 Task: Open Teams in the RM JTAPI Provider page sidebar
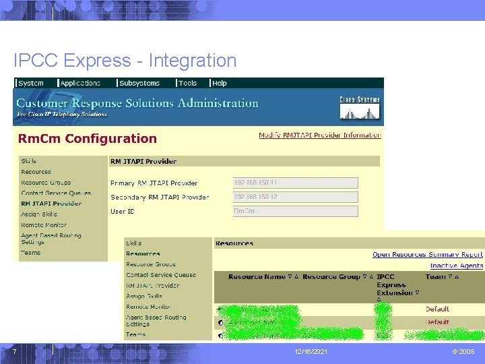(30, 253)
